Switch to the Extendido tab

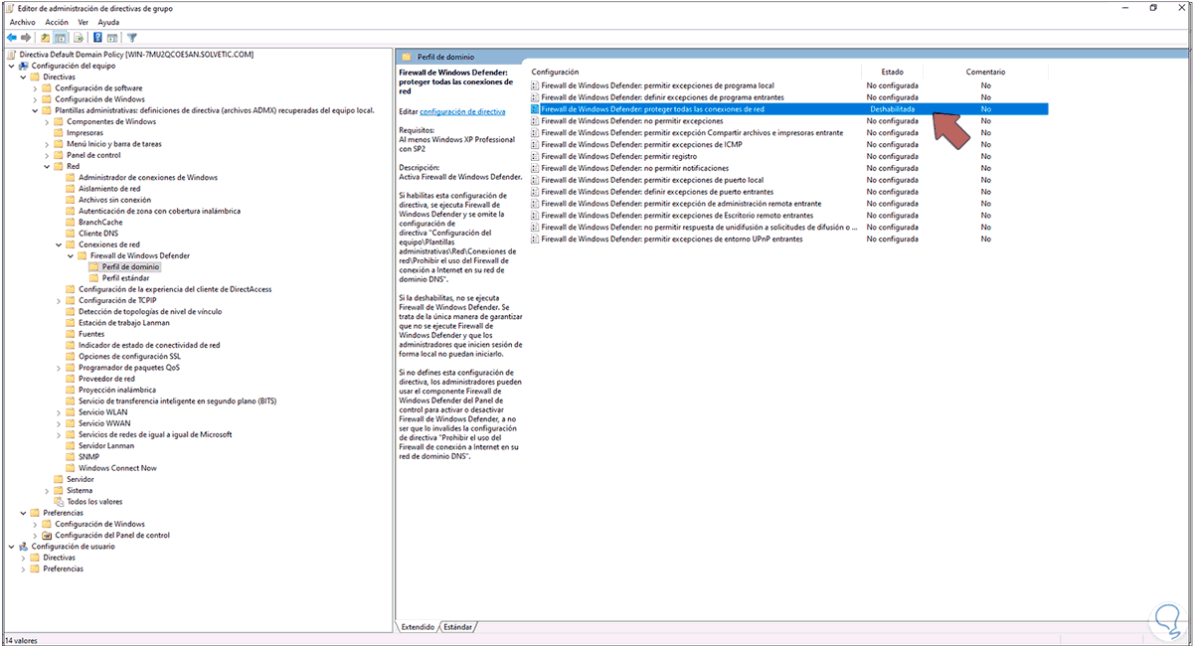[x=418, y=627]
